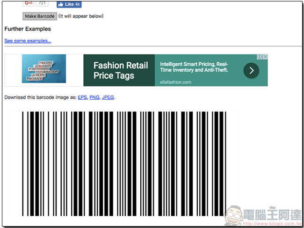Close the ad with X icon
The image size is (304, 228).
[x=265, y=57]
